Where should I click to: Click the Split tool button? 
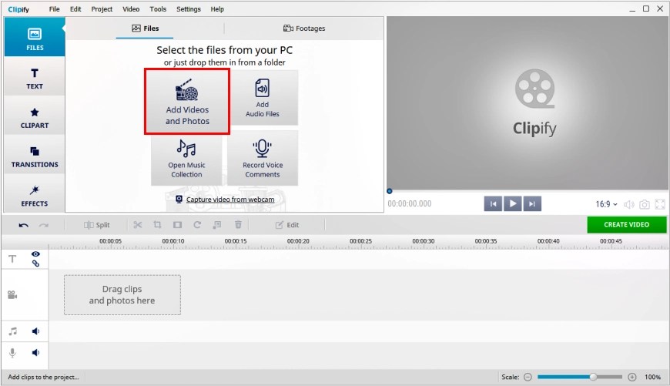coord(97,225)
